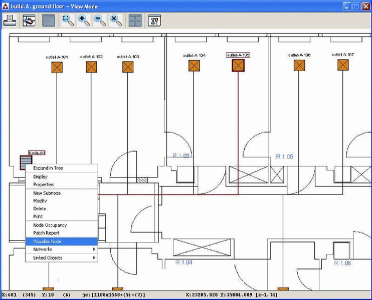Click the outlet A-105 label
The image size is (372, 300).
click(238, 55)
